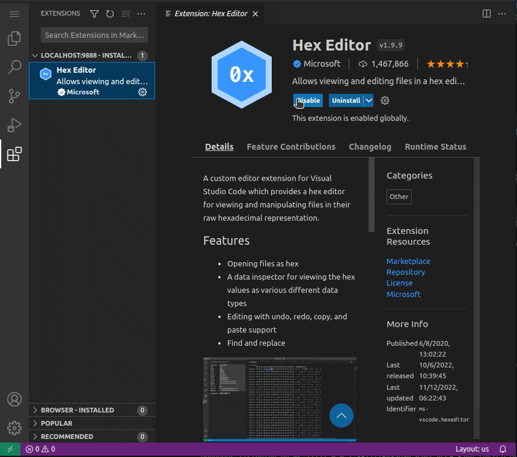Click the Other category tag
Viewport: 517px width, 457px height.
[x=399, y=197]
